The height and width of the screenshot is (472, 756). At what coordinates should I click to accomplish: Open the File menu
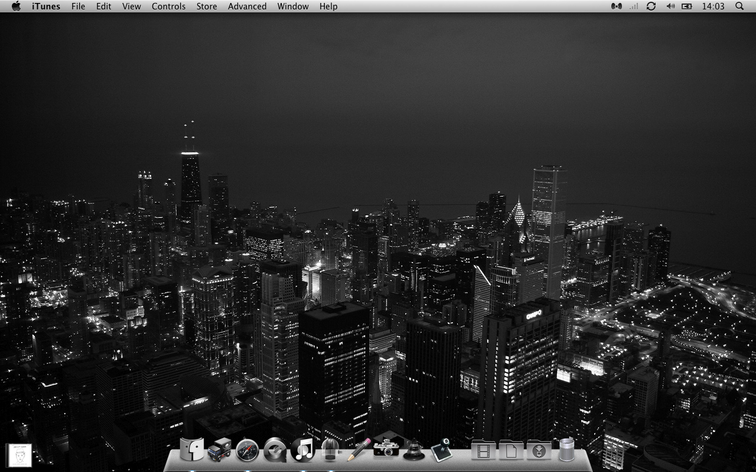pyautogui.click(x=78, y=6)
